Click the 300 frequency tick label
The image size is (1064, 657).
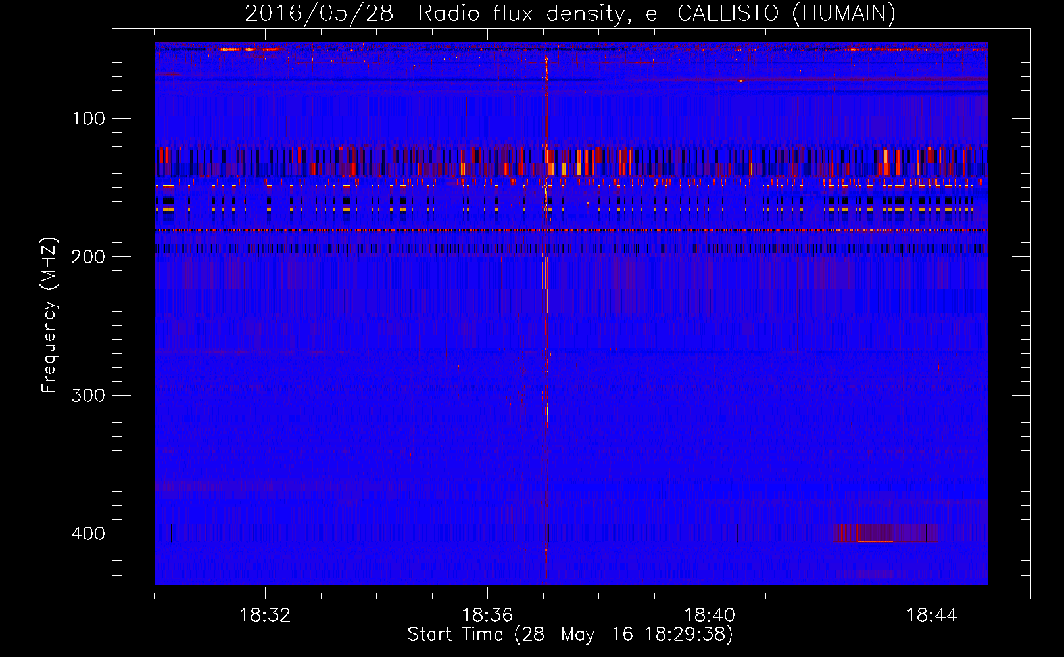click(88, 395)
